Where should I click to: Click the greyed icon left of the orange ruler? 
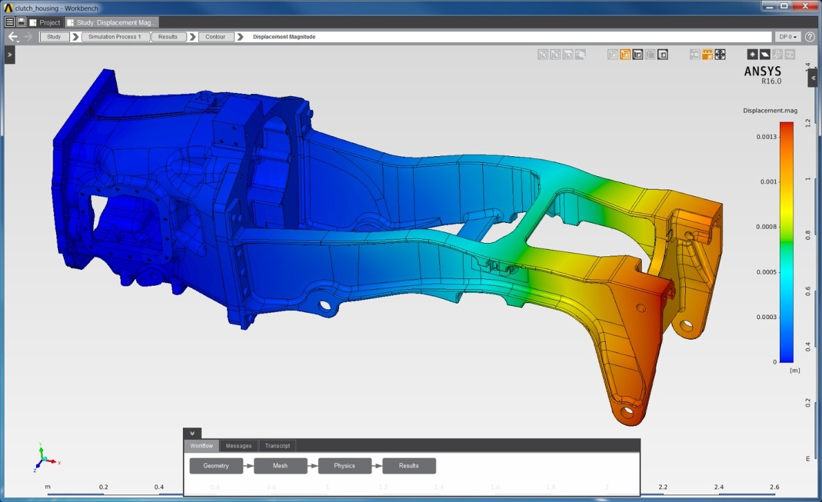pyautogui.click(x=695, y=55)
